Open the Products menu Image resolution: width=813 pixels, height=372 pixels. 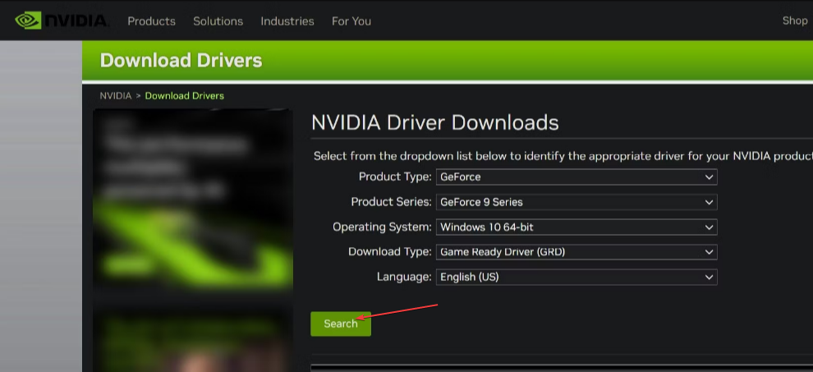[x=151, y=21]
